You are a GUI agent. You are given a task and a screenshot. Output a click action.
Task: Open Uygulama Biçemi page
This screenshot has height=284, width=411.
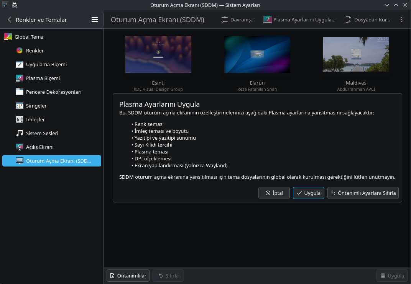[x=52, y=64]
